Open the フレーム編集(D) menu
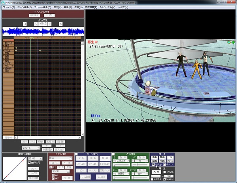This screenshot has width=237, height=183. [43, 7]
